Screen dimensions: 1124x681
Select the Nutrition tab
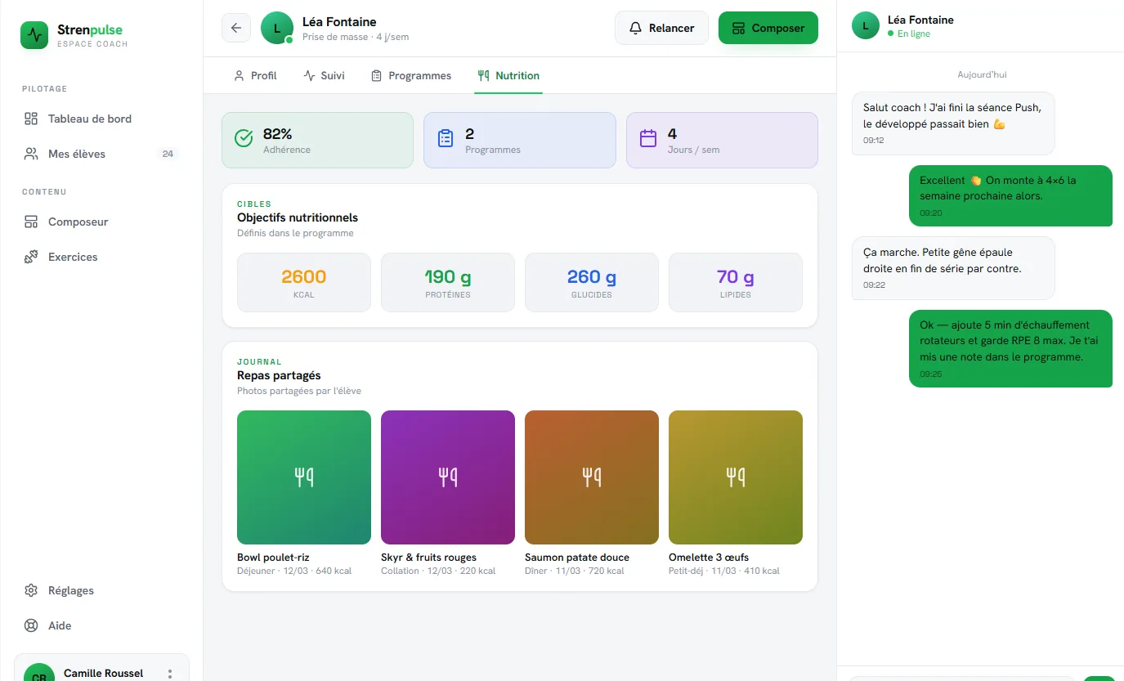[508, 75]
